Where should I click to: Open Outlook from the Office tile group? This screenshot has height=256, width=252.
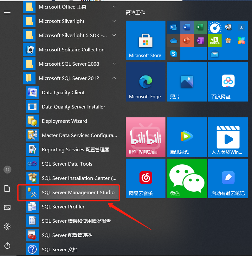click(x=173, y=27)
